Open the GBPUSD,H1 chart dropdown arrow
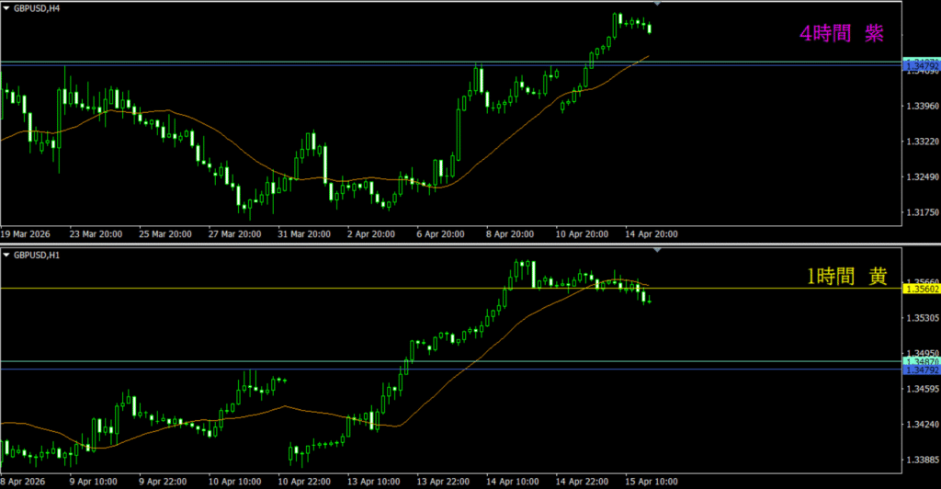Image resolution: width=941 pixels, height=489 pixels. [x=6, y=254]
